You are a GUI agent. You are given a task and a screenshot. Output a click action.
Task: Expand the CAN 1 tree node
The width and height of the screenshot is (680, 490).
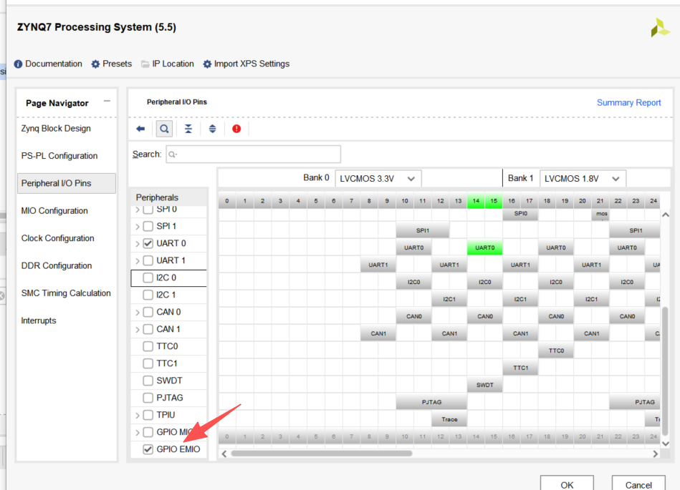(x=138, y=330)
